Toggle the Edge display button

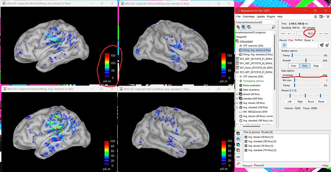pyautogui.click(x=316, y=66)
